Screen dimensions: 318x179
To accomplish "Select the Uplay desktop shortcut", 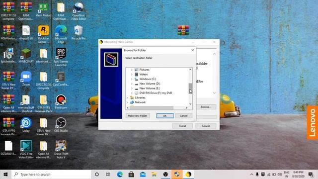I will click(26, 123).
